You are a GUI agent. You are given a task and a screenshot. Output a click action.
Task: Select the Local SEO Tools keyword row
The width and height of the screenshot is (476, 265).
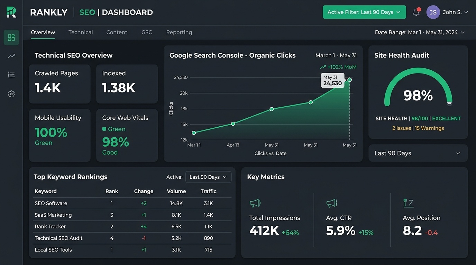click(x=132, y=250)
